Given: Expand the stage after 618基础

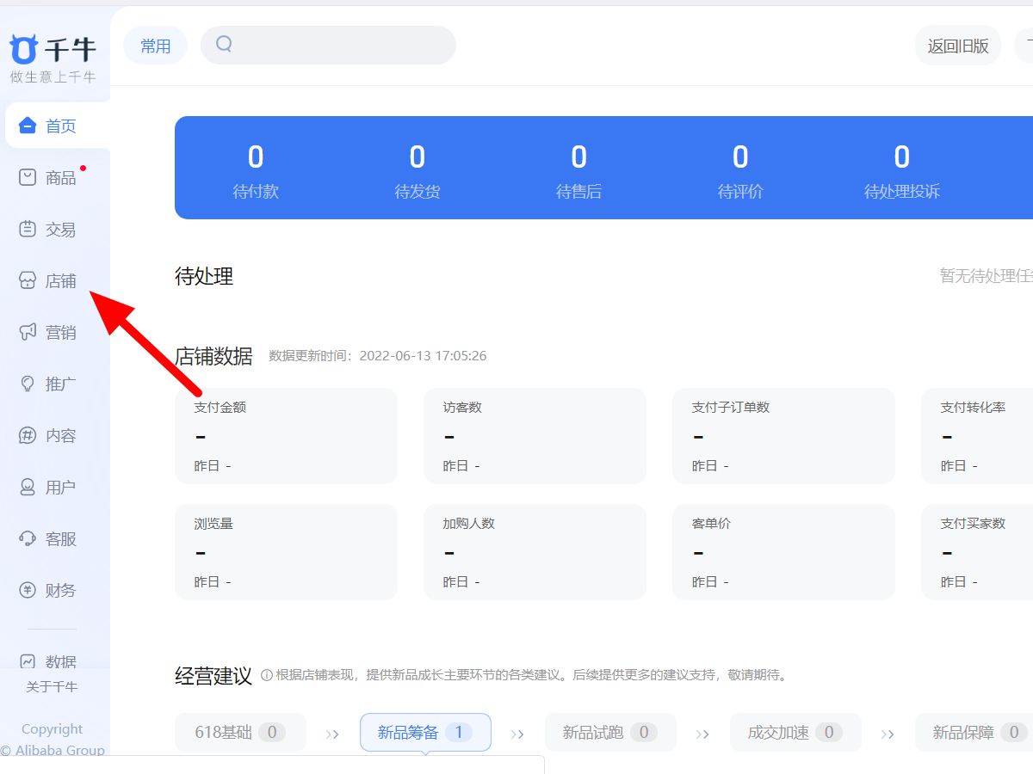Looking at the screenshot, I should pyautogui.click(x=332, y=732).
